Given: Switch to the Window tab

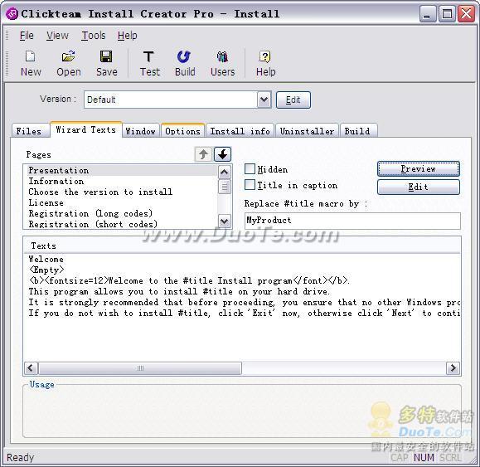Looking at the screenshot, I should coord(140,131).
